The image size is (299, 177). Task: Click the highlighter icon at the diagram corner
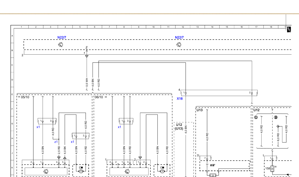[x=289, y=29]
